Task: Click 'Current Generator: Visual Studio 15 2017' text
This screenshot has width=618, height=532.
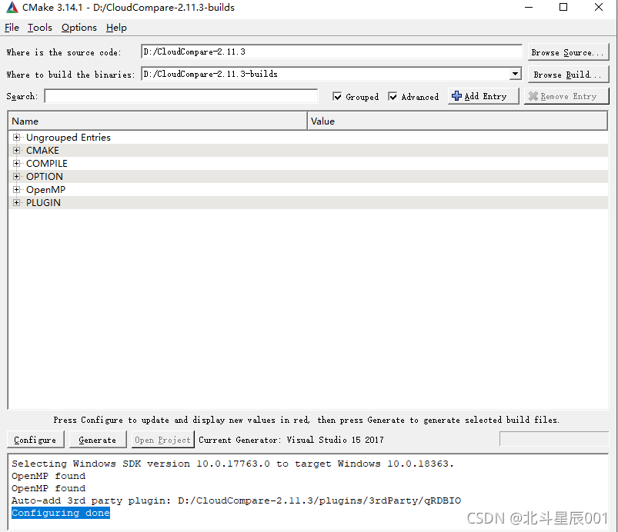Action: (x=291, y=440)
